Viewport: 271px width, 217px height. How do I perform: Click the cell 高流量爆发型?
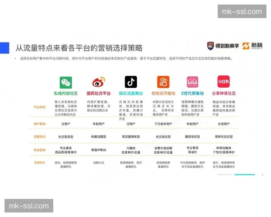click(131, 137)
